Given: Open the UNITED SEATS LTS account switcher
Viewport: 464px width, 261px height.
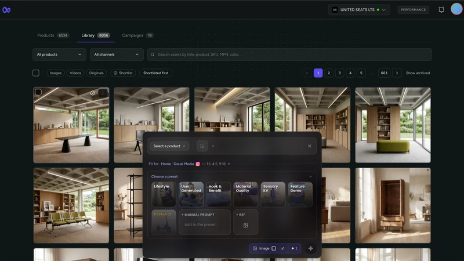Looking at the screenshot, I should (358, 10).
